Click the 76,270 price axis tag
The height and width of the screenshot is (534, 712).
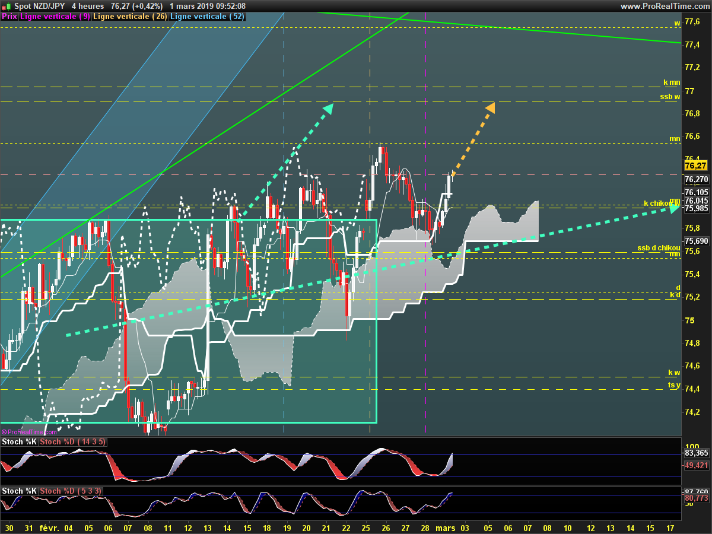(697, 179)
